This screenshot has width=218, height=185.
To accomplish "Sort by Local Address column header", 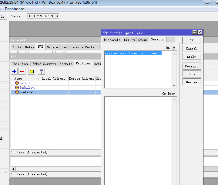I will click(55, 79).
